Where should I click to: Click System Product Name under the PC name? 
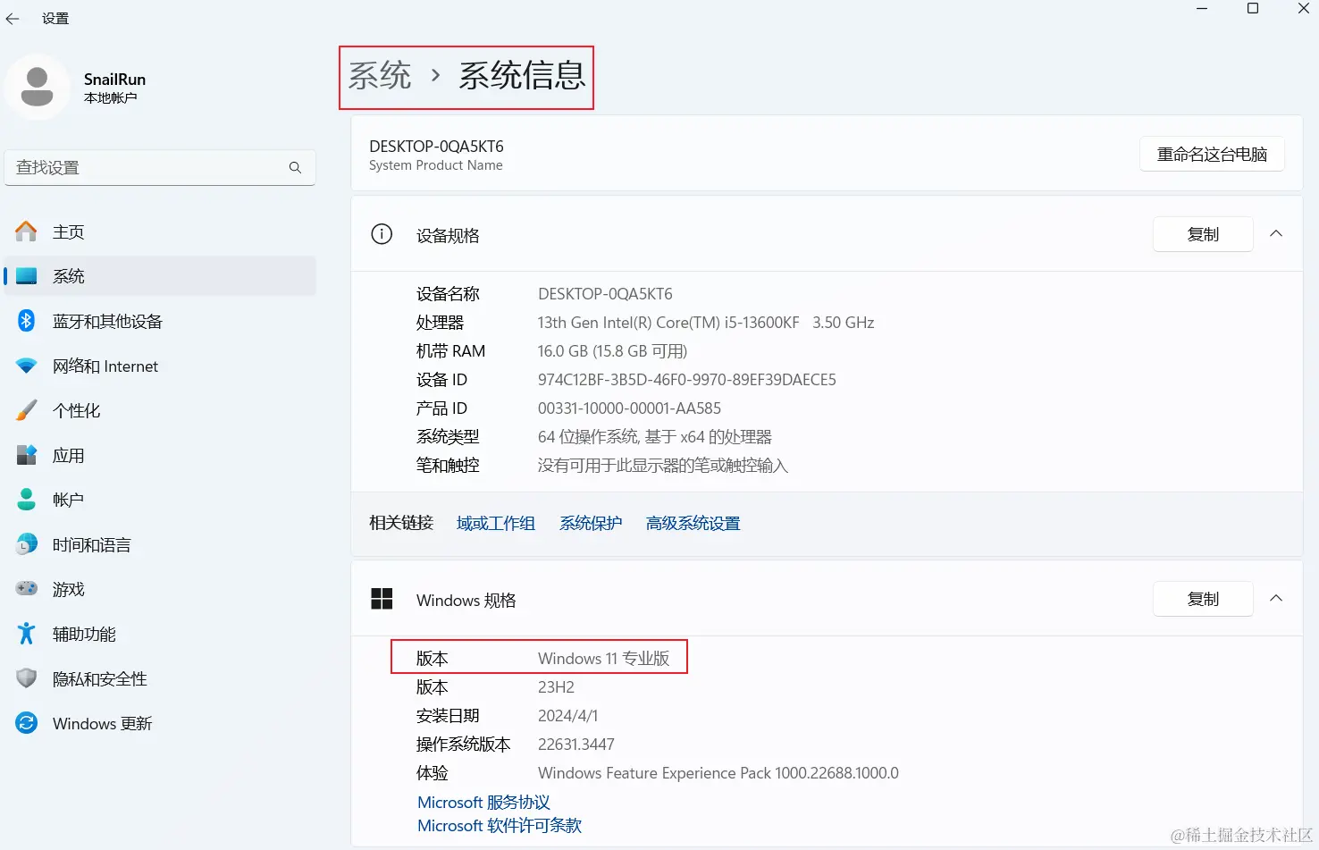pyautogui.click(x=436, y=165)
